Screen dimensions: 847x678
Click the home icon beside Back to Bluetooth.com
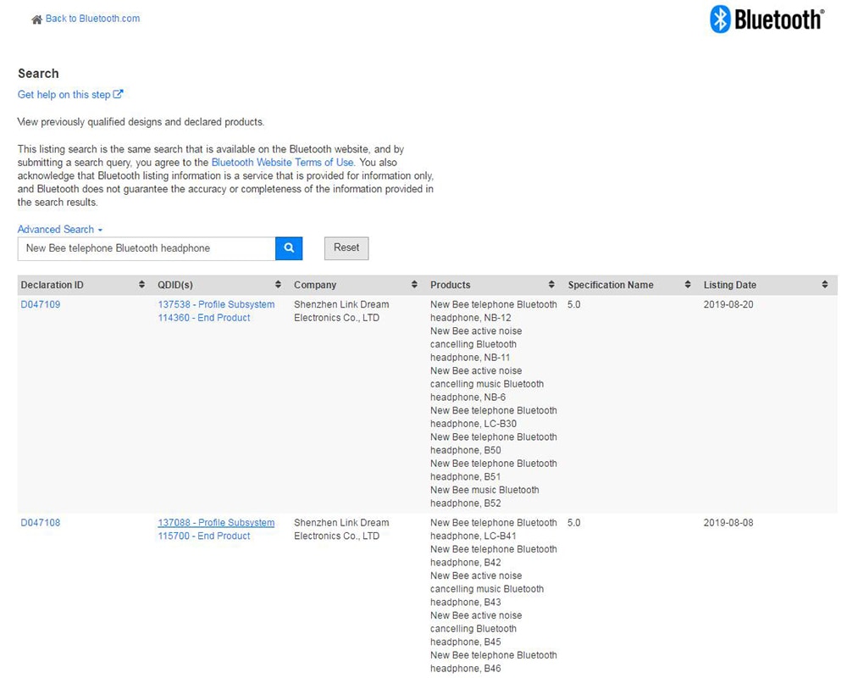[36, 20]
